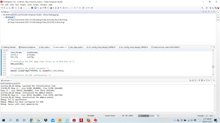Run the garbage collector trash icon
Image resolution: width=220 pixels, height=123 pixels.
(x=158, y=116)
